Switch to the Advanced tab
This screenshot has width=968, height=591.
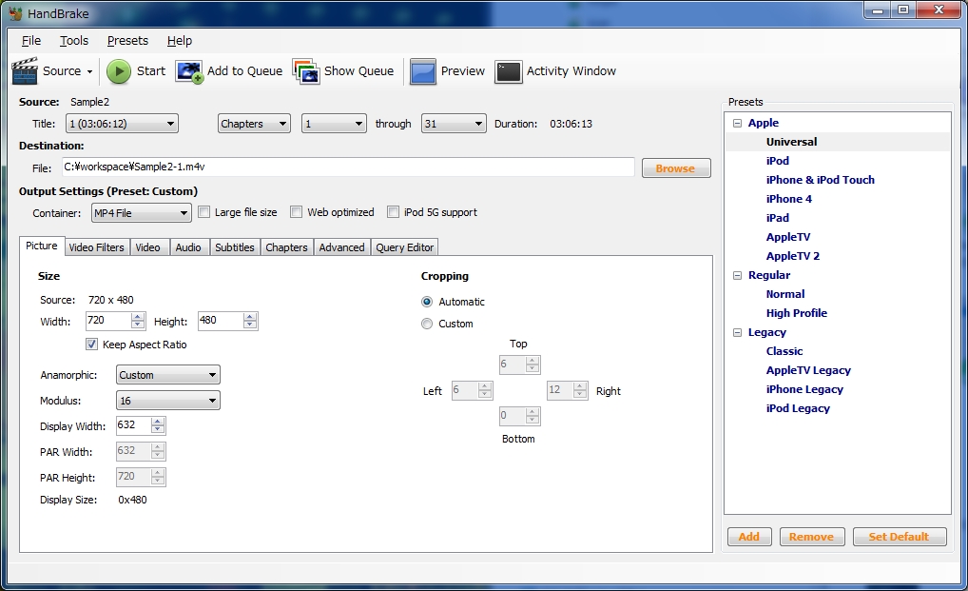[342, 247]
